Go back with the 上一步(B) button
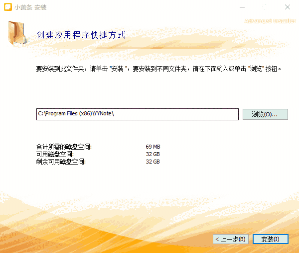 pyautogui.click(x=231, y=239)
